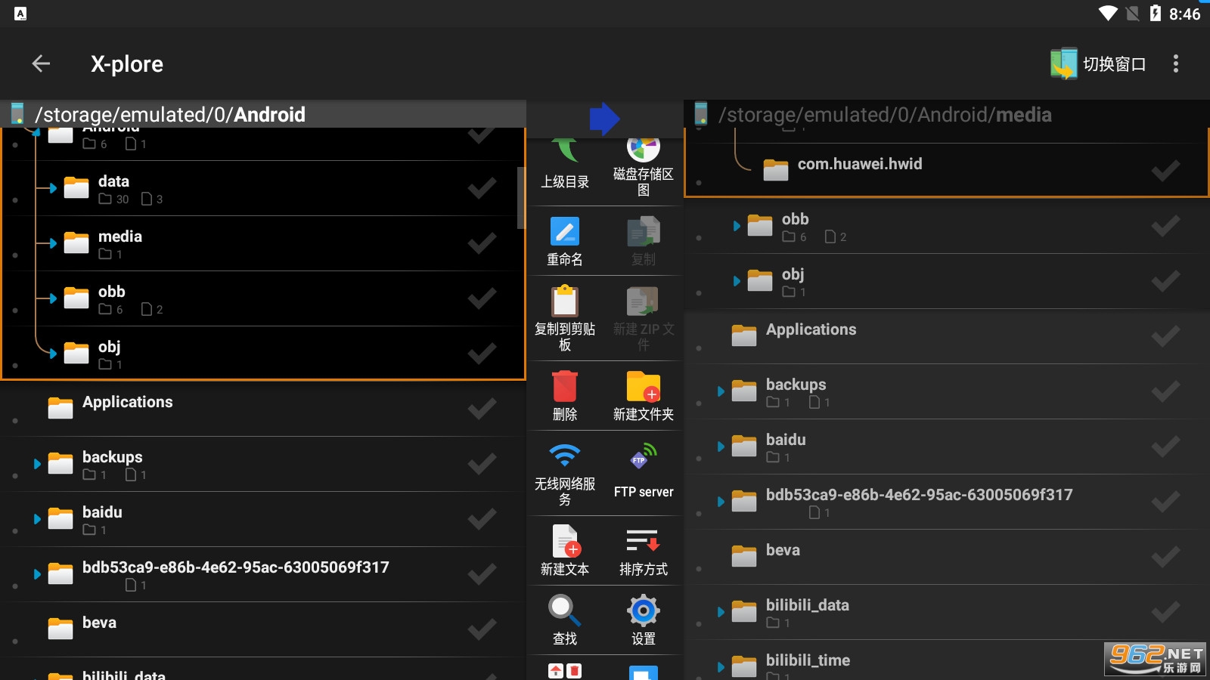Open the data folder in left pane
Viewport: 1210px width, 680px height.
point(76,187)
